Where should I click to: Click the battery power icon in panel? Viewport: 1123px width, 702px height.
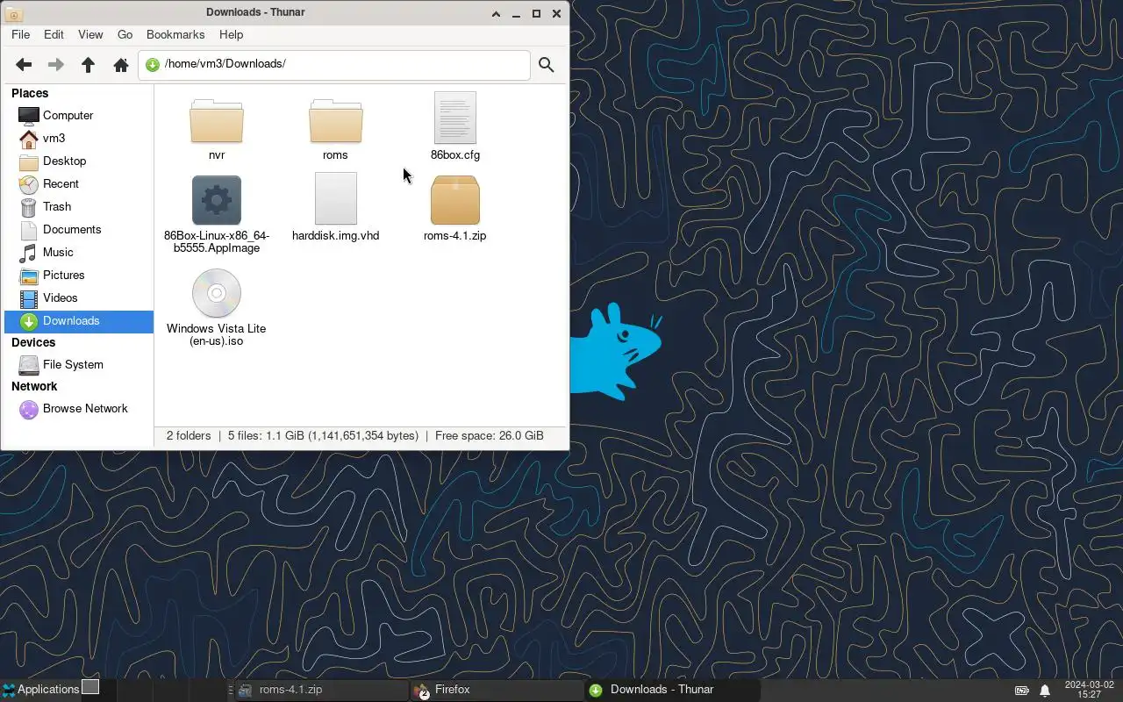tap(1022, 690)
